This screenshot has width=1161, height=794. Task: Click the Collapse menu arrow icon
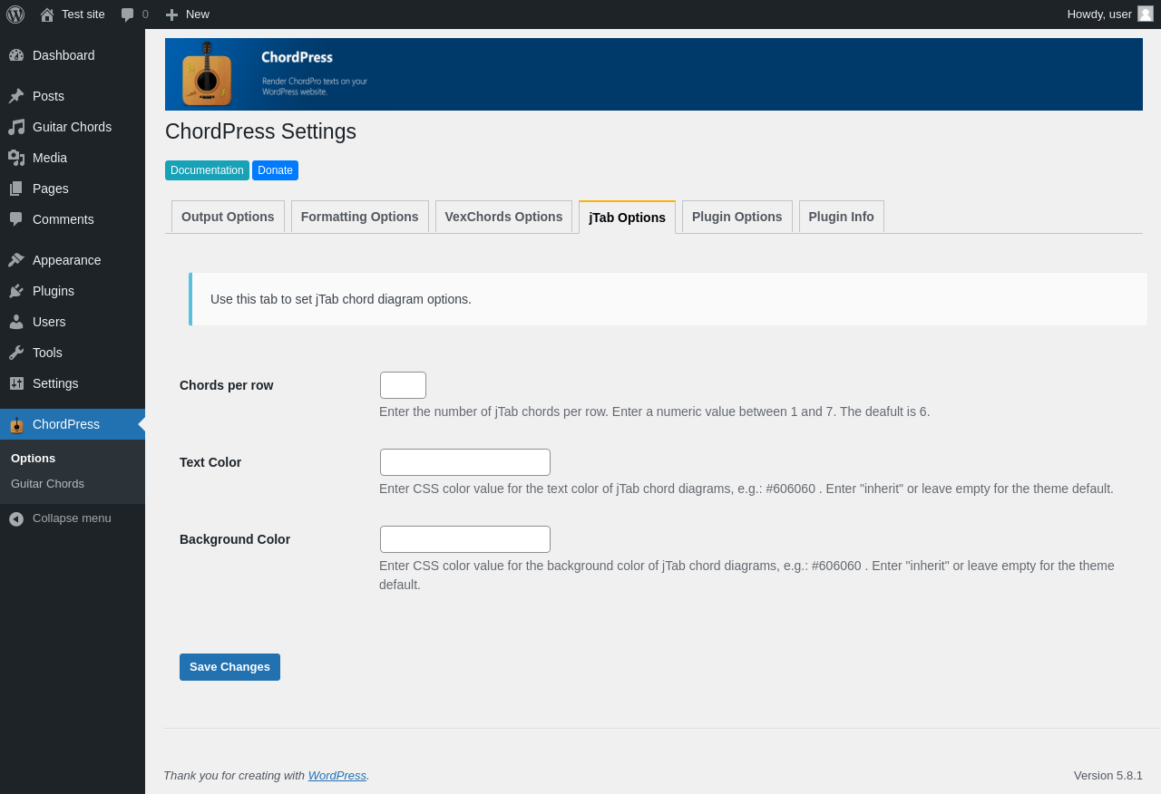click(16, 518)
